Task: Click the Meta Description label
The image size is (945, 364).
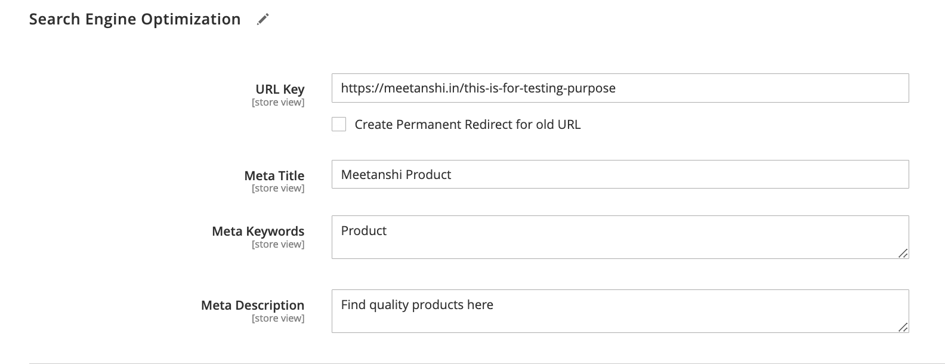Action: [x=252, y=305]
